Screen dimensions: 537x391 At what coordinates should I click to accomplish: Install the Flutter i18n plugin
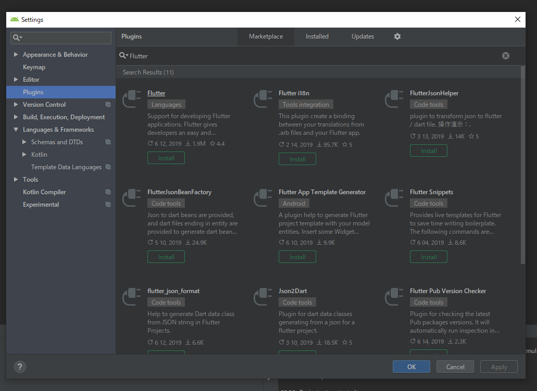pyautogui.click(x=297, y=159)
